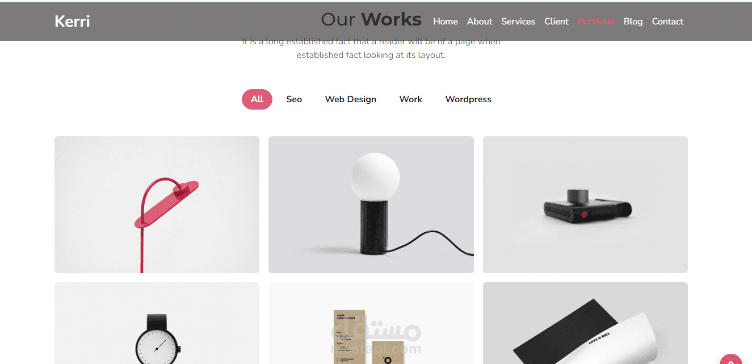Open the red floor lamp project
This screenshot has height=364, width=752.
tap(157, 204)
